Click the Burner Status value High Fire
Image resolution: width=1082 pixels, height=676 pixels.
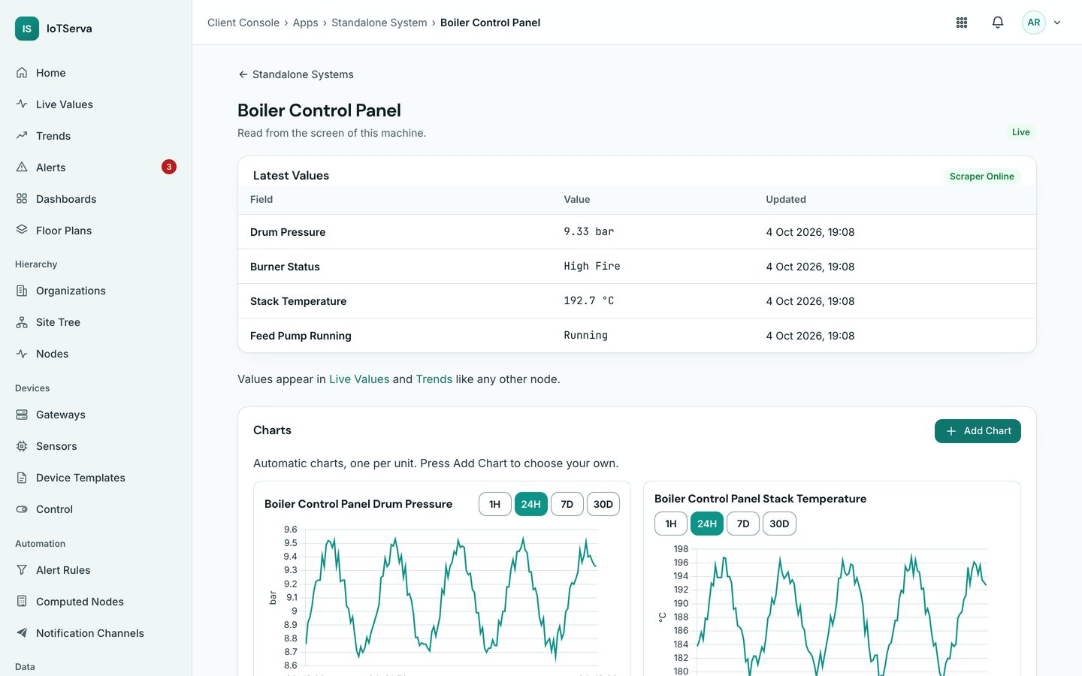tap(592, 266)
